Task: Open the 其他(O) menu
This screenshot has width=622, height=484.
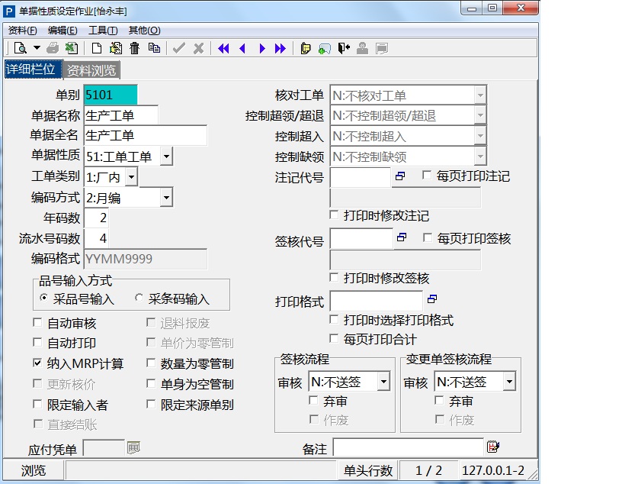Action: coord(144,31)
